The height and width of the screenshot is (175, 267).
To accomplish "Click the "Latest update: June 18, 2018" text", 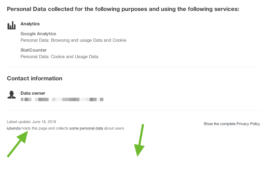I will (31, 122).
